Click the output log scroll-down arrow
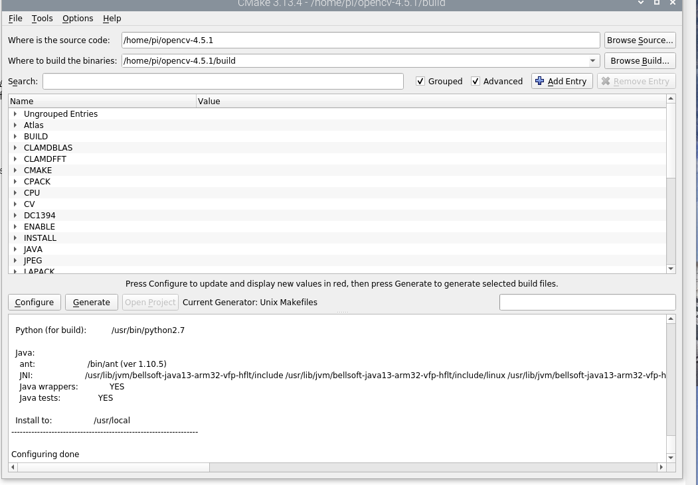Image resolution: width=698 pixels, height=485 pixels. click(671, 457)
